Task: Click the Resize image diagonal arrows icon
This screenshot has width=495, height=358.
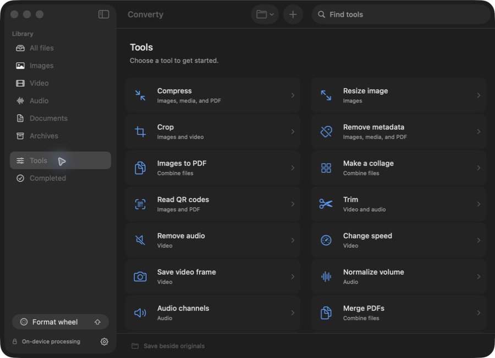Action: tap(326, 96)
